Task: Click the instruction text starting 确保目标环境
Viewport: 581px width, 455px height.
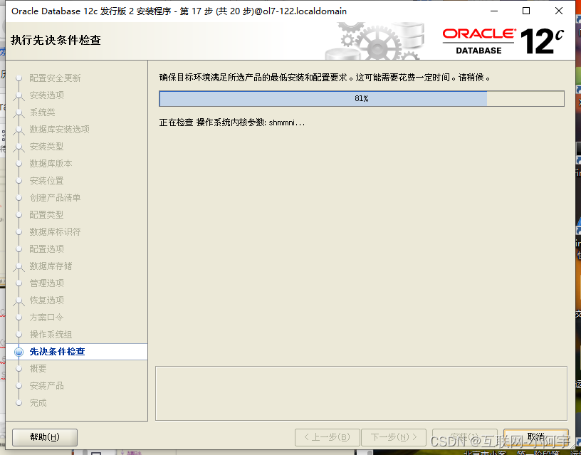Action: (x=325, y=78)
